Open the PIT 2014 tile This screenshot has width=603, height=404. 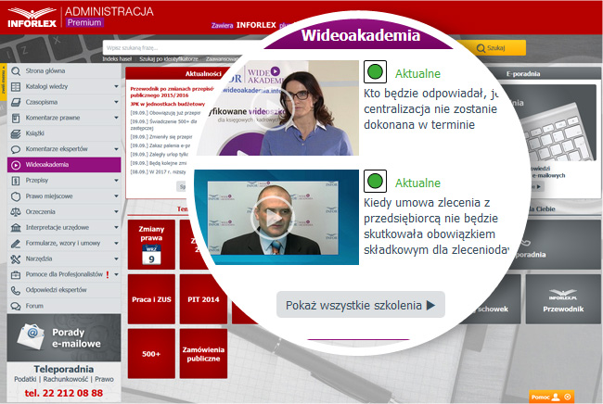point(203,299)
